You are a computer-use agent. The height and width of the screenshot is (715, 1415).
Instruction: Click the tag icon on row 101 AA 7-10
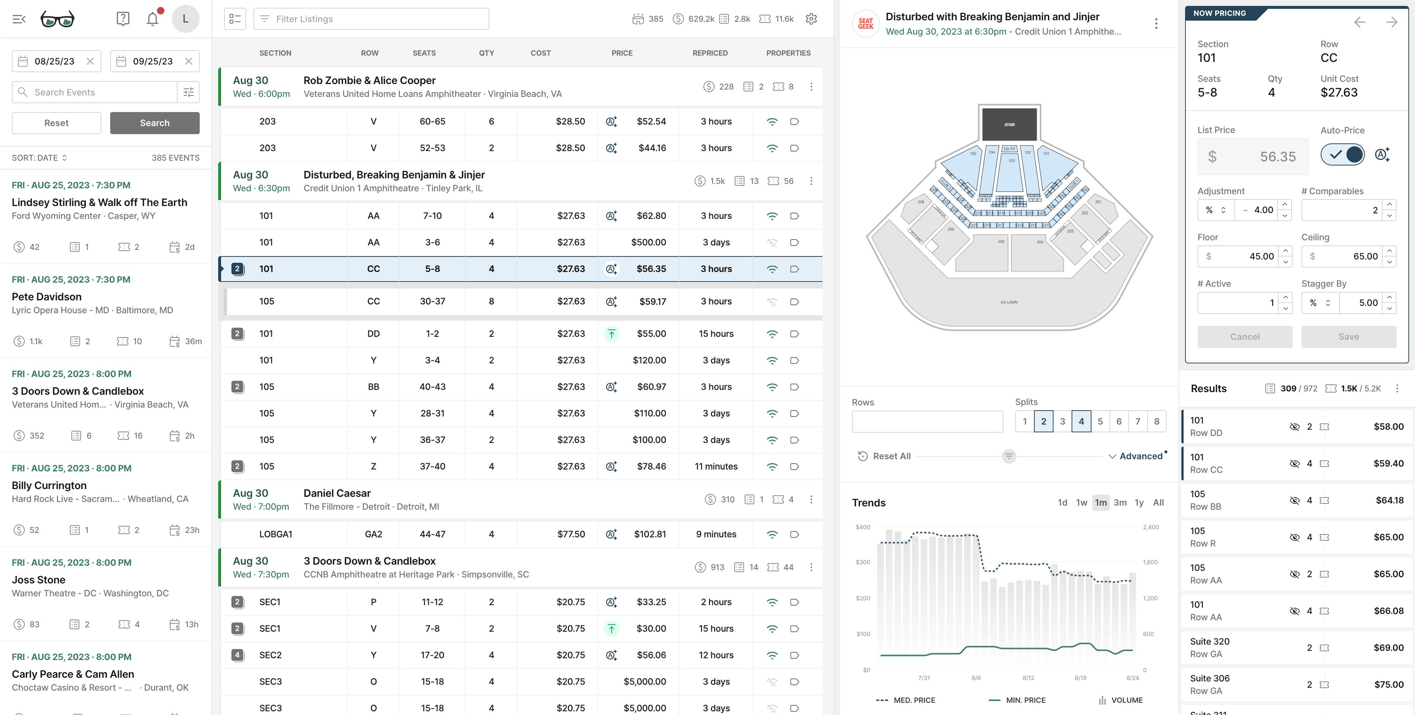point(794,216)
